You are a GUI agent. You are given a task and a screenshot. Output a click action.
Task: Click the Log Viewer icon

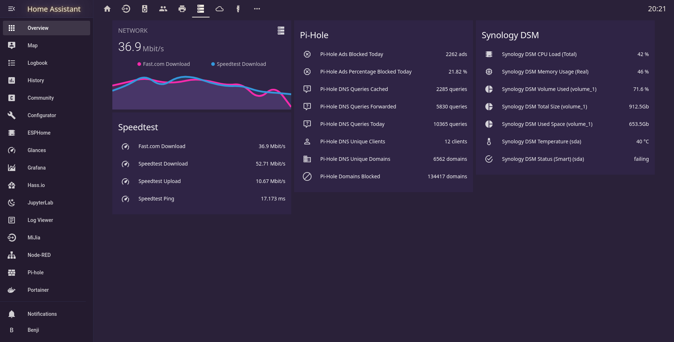pos(12,220)
